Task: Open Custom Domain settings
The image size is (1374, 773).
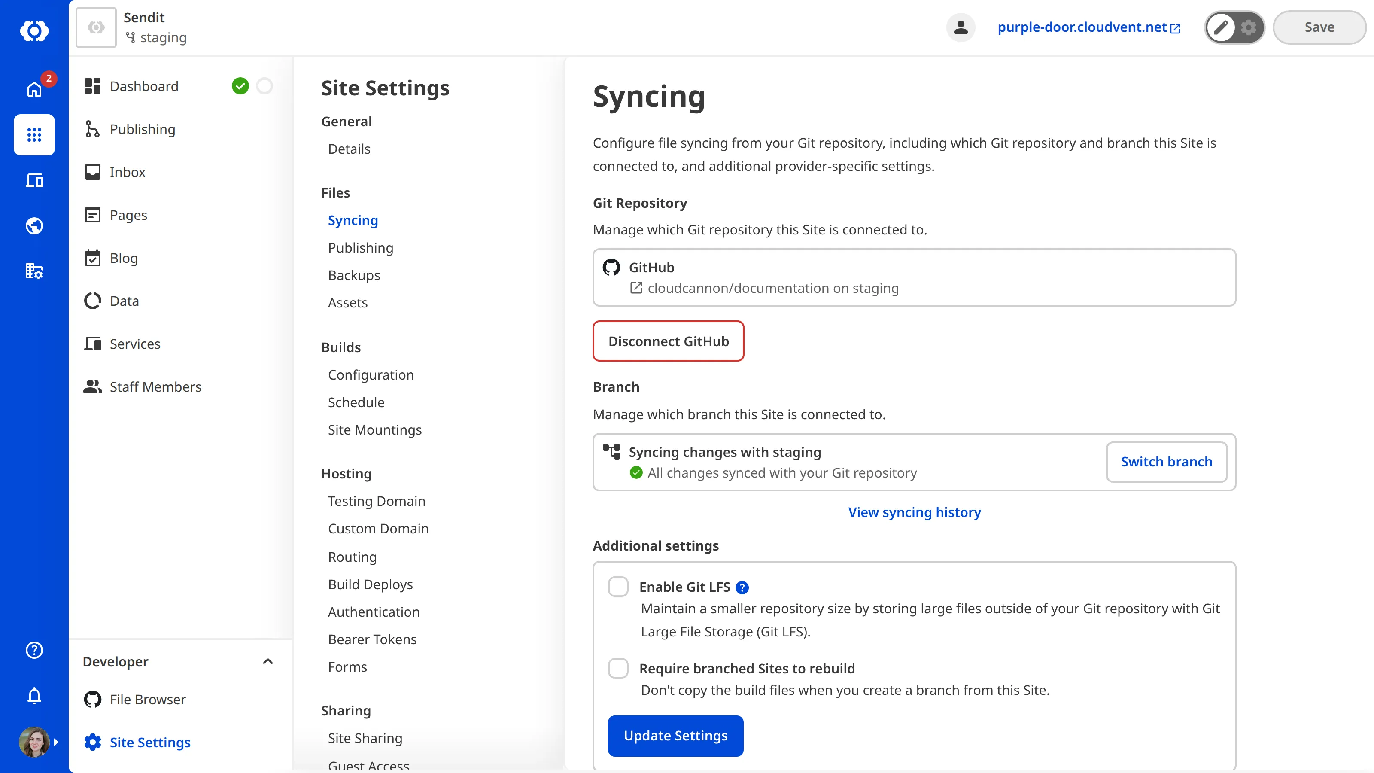Action: click(x=378, y=529)
